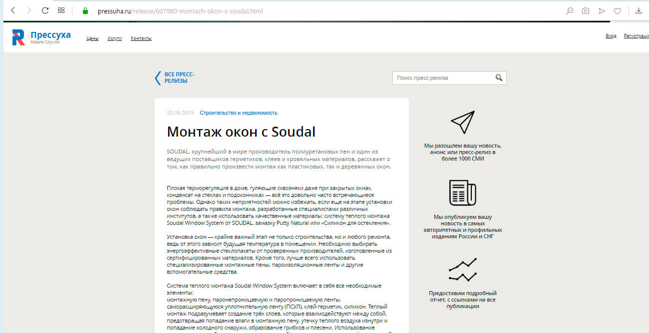Click the Регистрация link
649x333 pixels.
coord(637,36)
